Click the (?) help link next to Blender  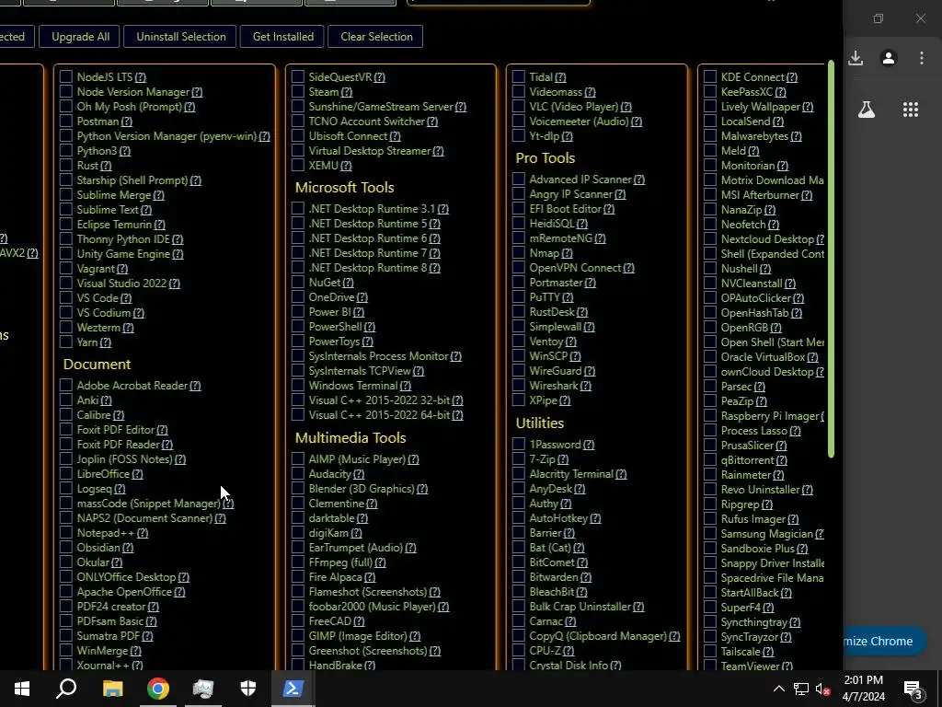coord(422,489)
